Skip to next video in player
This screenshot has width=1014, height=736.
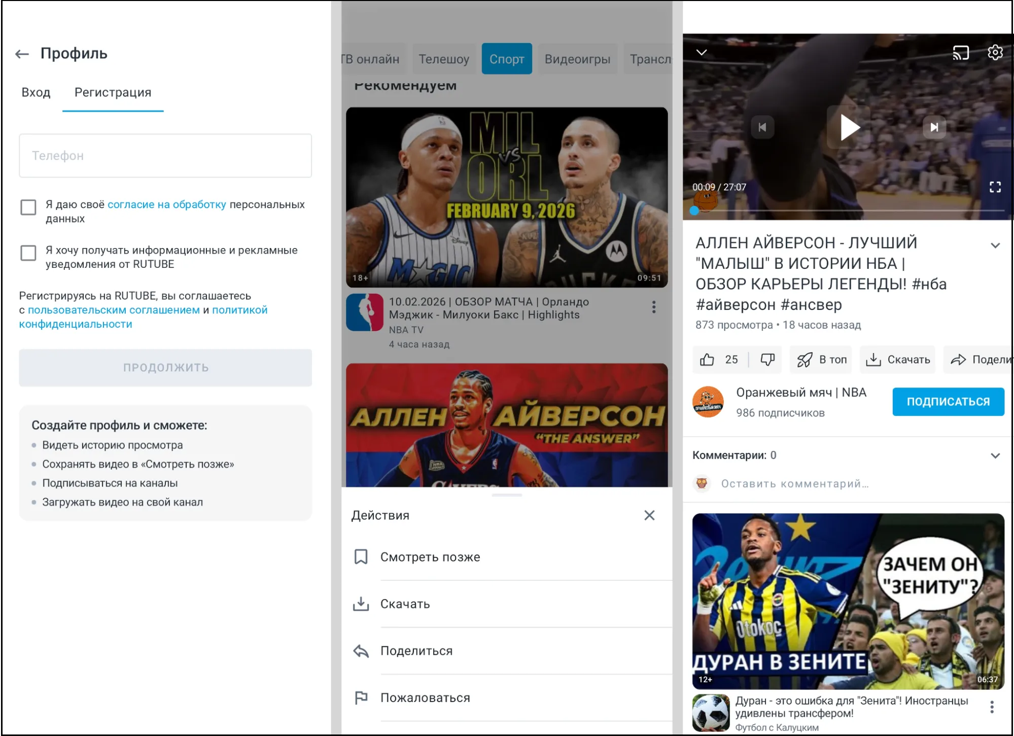pyautogui.click(x=934, y=127)
